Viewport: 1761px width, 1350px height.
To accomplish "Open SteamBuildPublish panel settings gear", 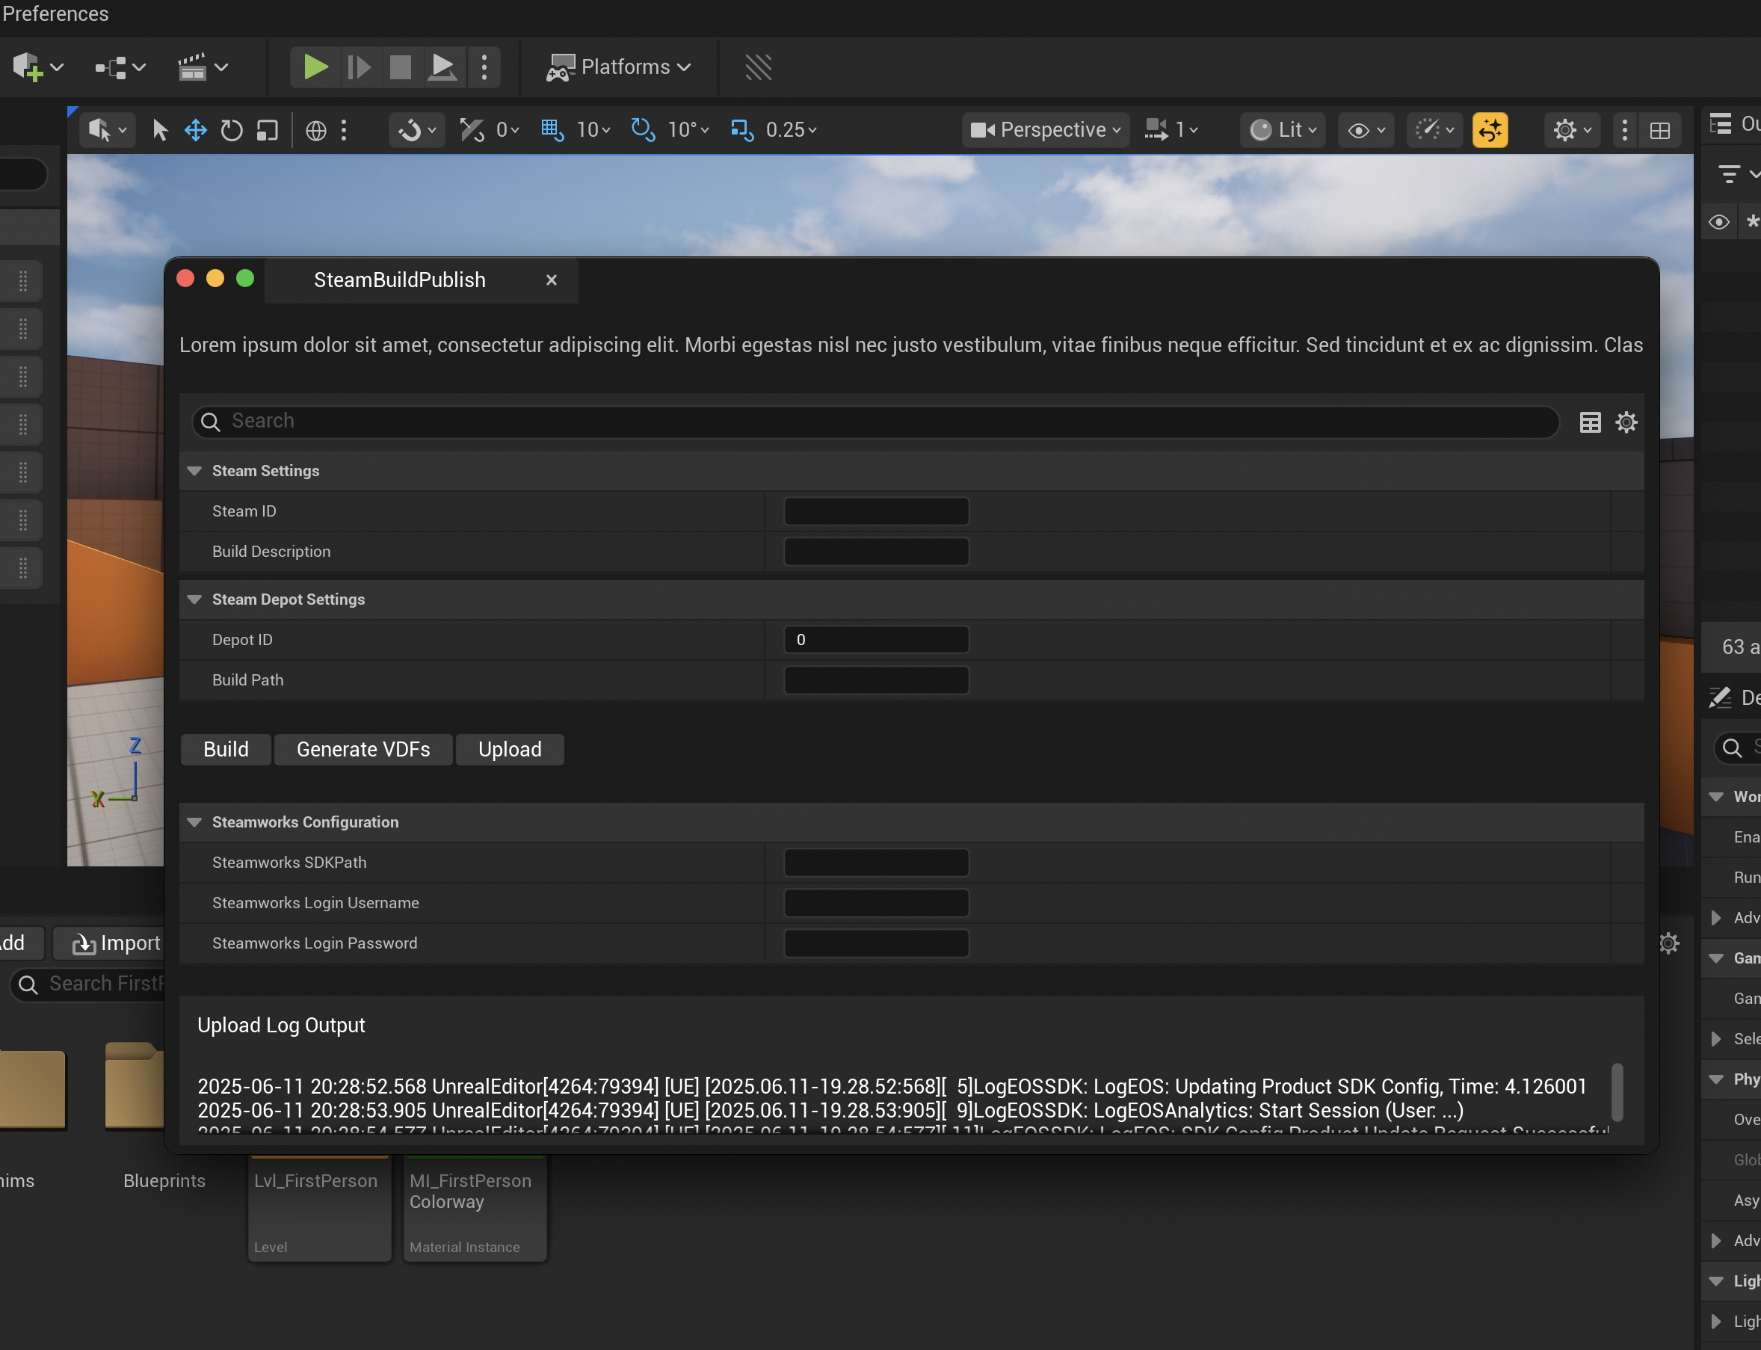I will (1626, 422).
